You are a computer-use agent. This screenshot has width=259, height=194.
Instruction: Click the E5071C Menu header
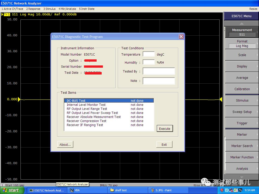pos(241,16)
